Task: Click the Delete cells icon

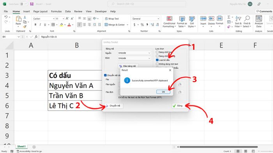Action: [x=211, y=18]
